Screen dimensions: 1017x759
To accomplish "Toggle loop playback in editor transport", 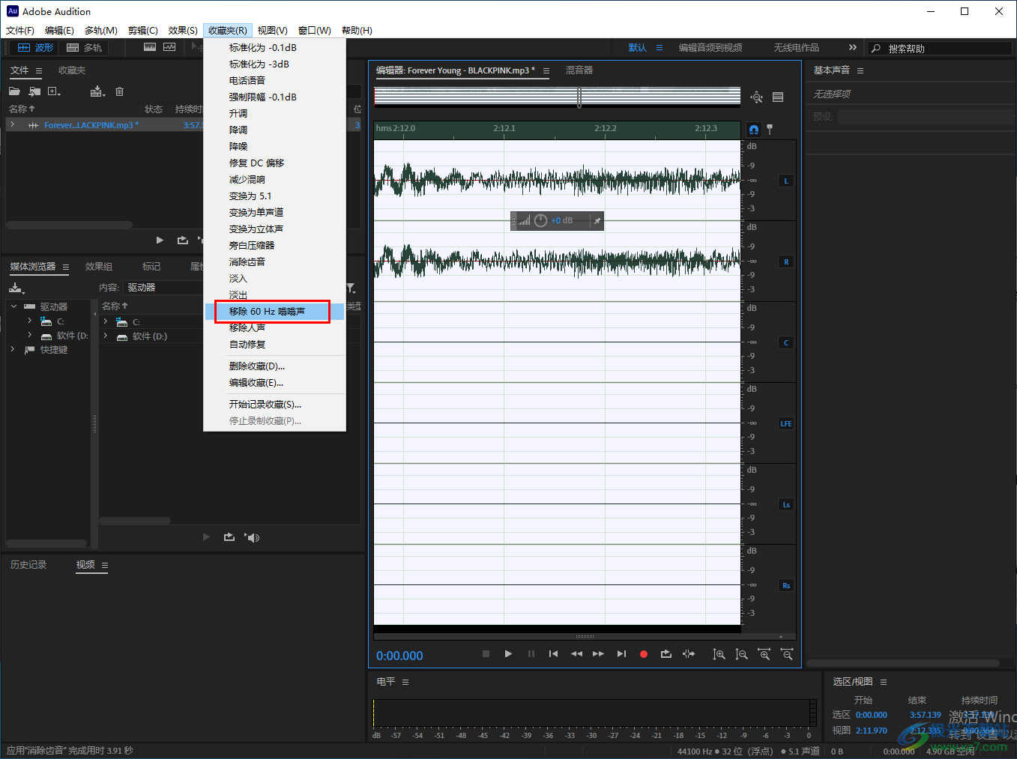I will click(x=666, y=654).
